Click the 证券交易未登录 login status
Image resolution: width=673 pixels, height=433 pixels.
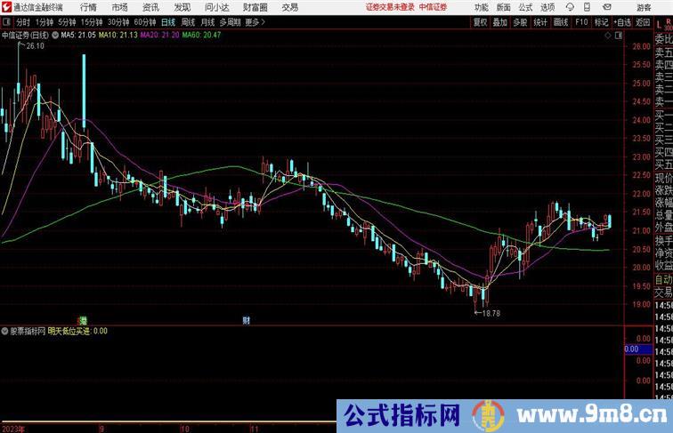tap(391, 7)
